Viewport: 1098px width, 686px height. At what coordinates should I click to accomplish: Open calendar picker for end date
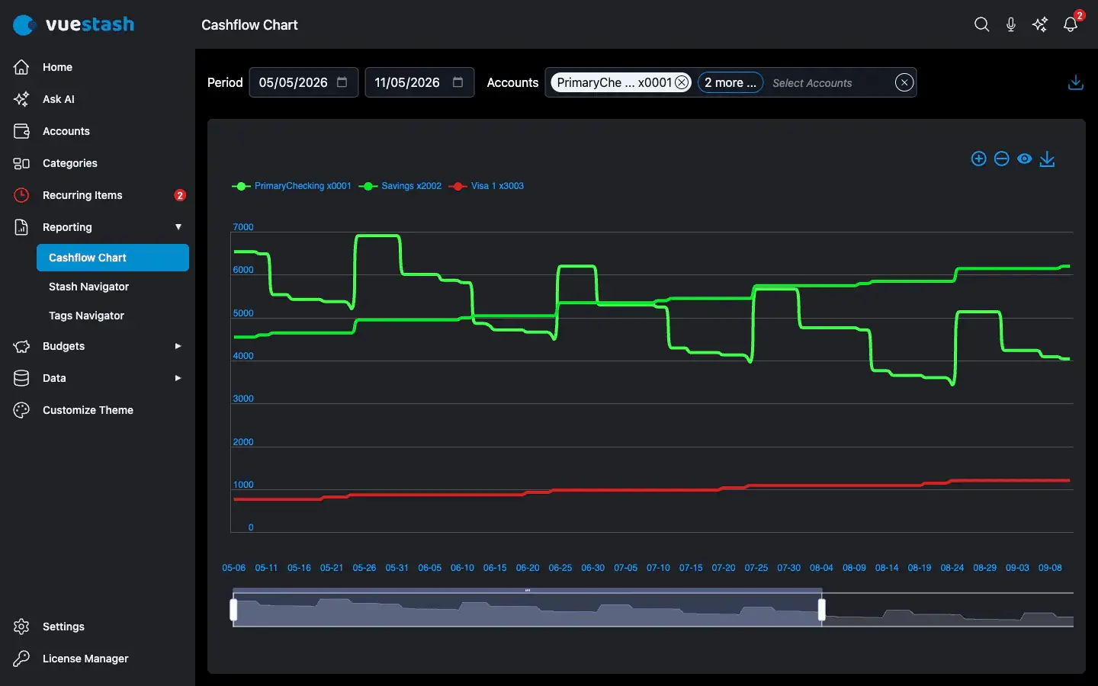(458, 82)
